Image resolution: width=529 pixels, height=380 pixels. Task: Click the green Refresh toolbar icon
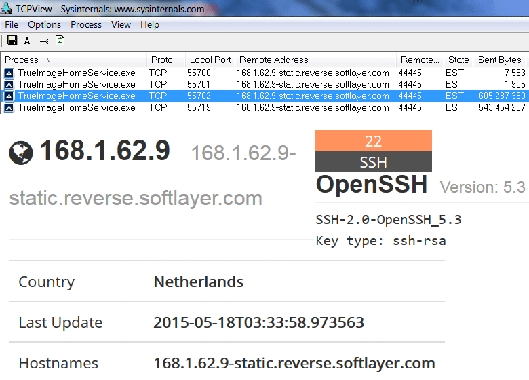coord(60,41)
